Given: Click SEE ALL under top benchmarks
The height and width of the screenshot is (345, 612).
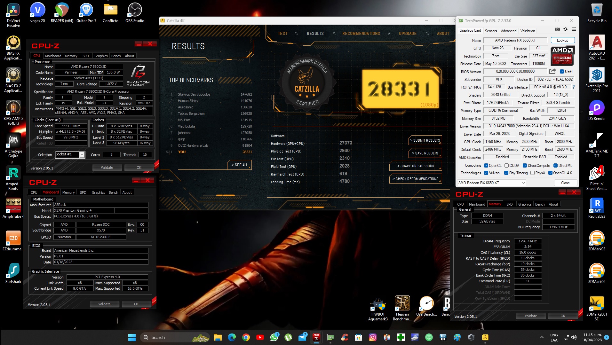Looking at the screenshot, I should coord(239,165).
